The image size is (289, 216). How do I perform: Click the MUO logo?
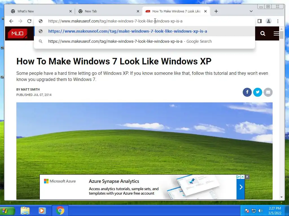(17, 33)
